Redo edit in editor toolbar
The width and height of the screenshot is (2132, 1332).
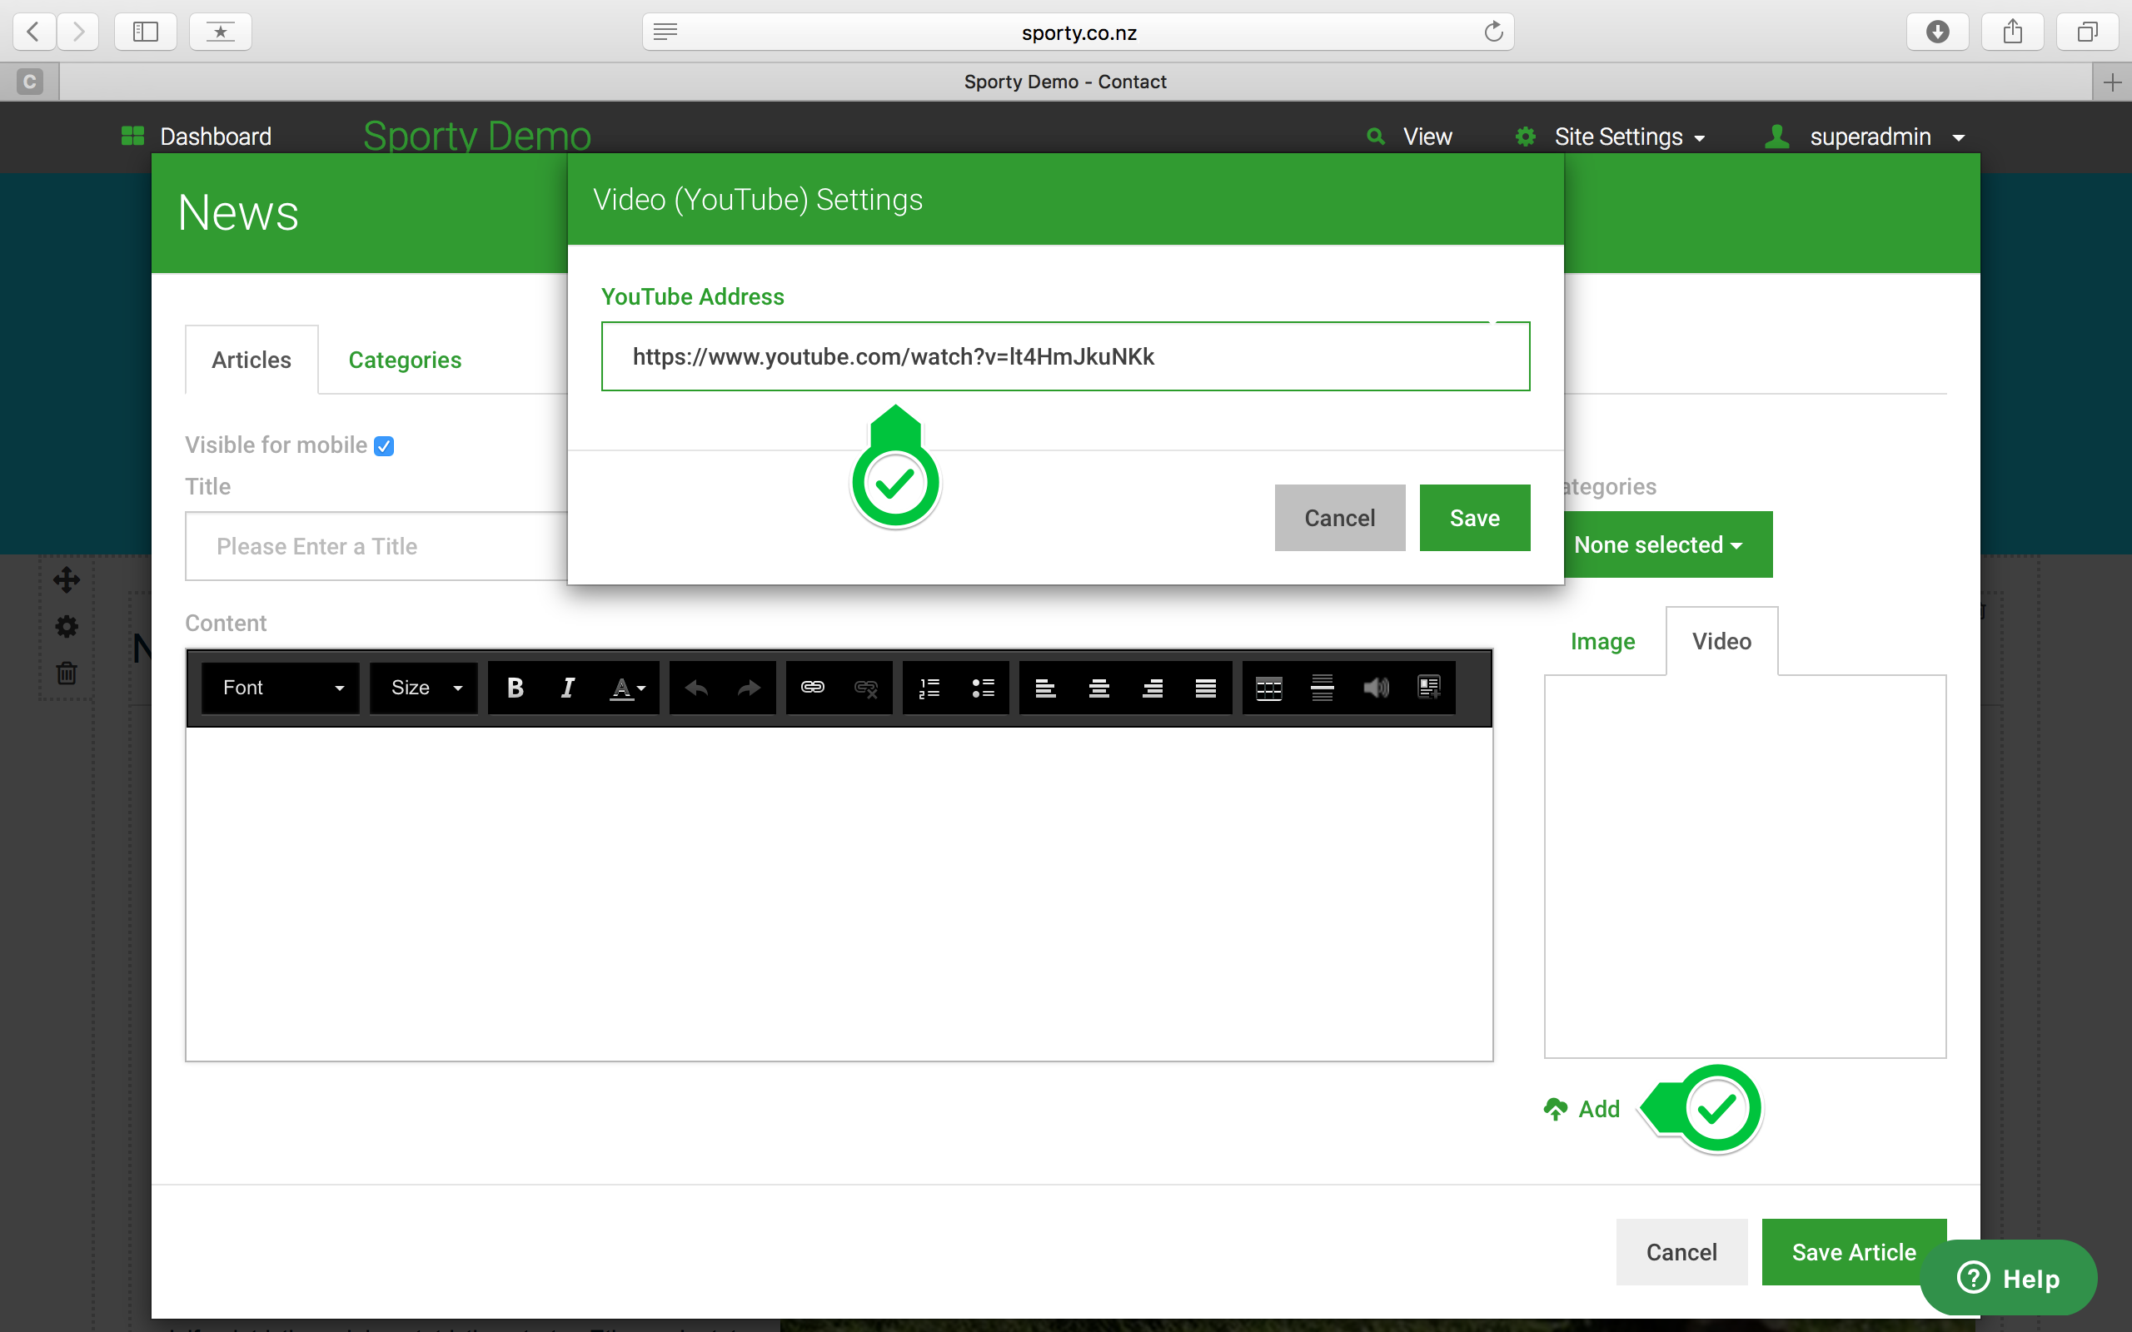point(749,688)
